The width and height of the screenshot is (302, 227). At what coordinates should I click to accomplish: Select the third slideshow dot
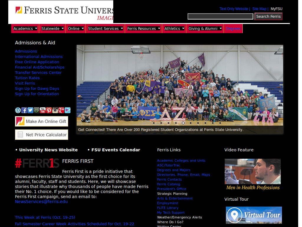point(168,123)
